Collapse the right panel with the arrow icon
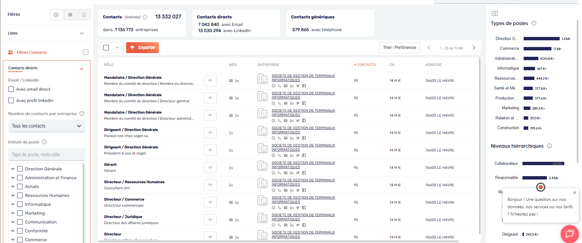The height and width of the screenshot is (243, 582). [x=494, y=13]
